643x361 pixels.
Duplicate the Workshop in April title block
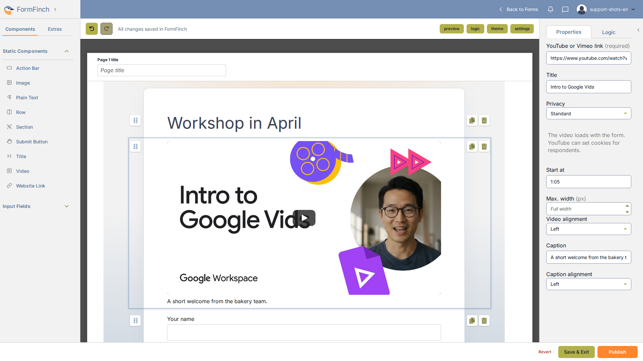tap(472, 120)
